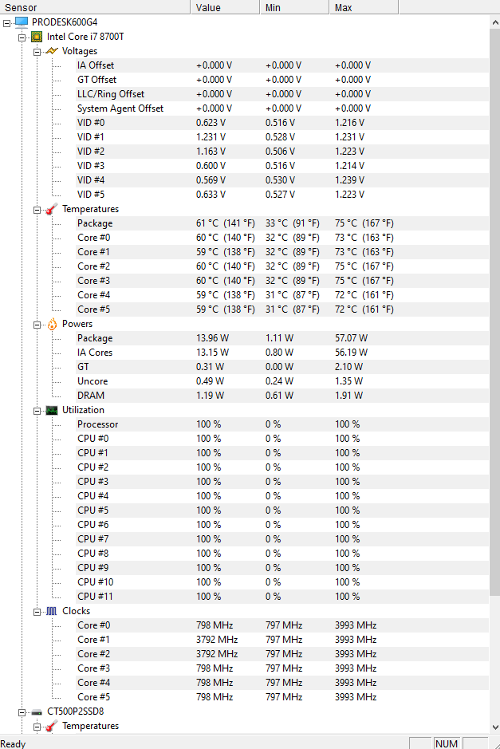
Task: Click the CT500P2SSD8 drive icon
Action: coord(37,712)
